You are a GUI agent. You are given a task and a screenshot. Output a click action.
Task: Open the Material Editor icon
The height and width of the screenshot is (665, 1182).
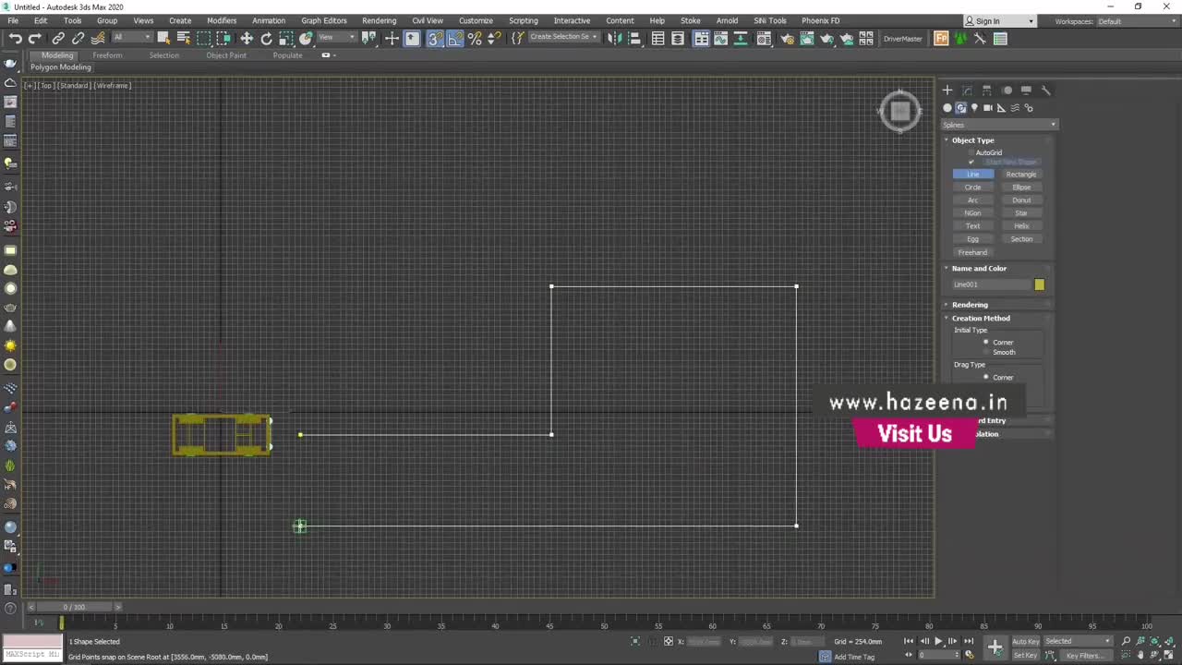(764, 38)
